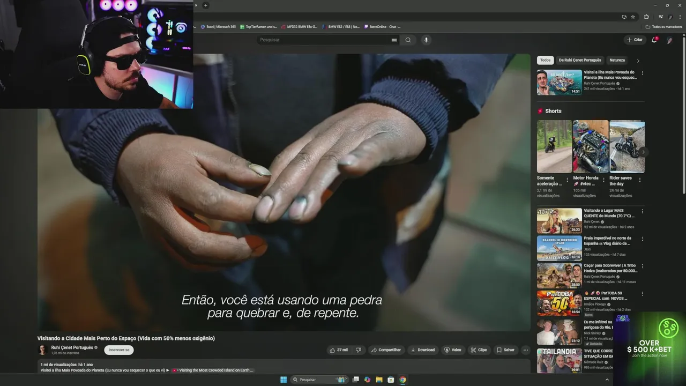The width and height of the screenshot is (686, 386).
Task: Start voice search with microphone icon
Action: (x=426, y=40)
